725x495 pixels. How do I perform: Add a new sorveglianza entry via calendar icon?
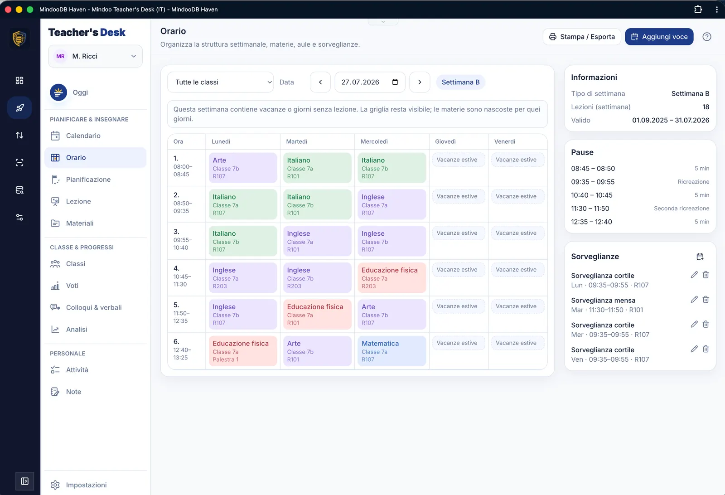700,257
